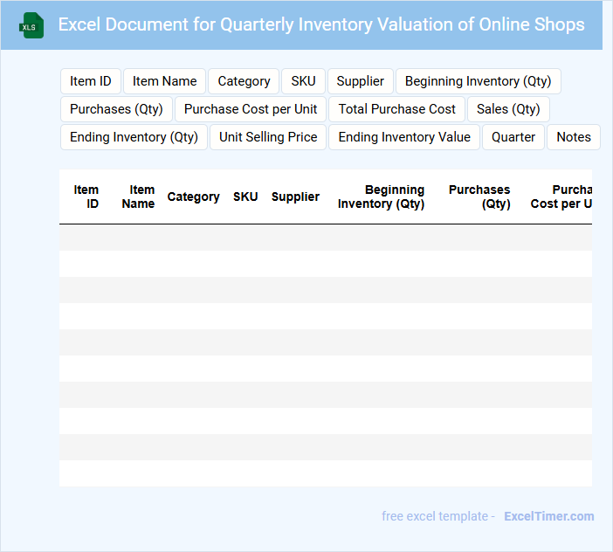Open the ExcelTimer.com link
The height and width of the screenshot is (552, 613).
[x=548, y=516]
